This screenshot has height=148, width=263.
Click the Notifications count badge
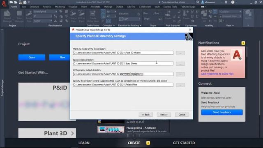243,43
